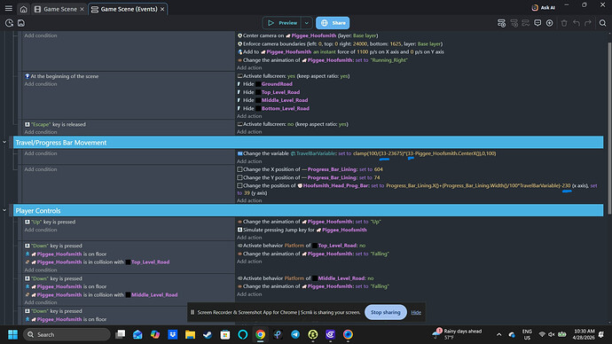This screenshot has height=344, width=612.
Task: Click the Redo arrow in the toolbar
Action: [588, 23]
